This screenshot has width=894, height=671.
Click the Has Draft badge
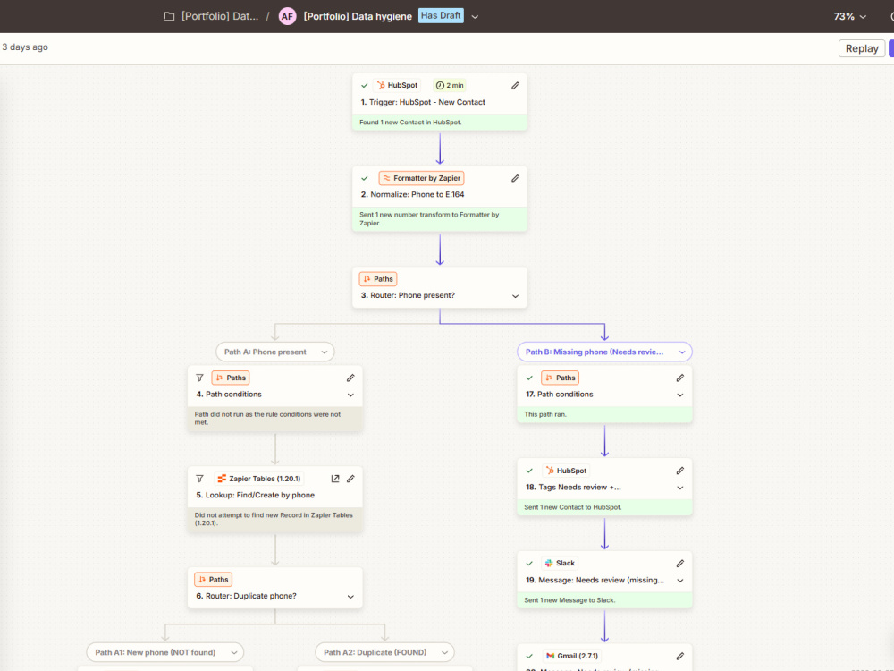pos(441,16)
